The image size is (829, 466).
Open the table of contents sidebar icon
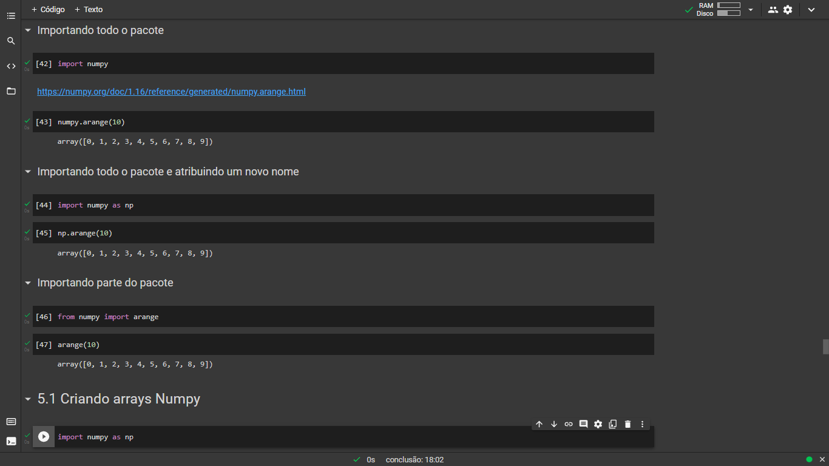[x=11, y=16]
